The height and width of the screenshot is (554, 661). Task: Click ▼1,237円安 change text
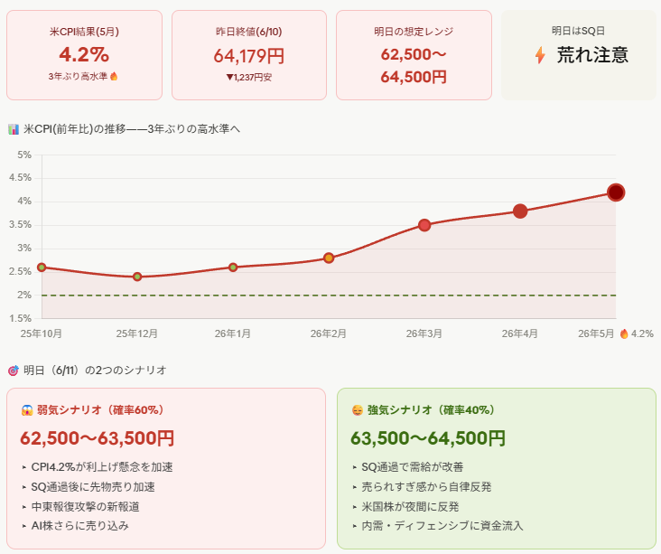tap(249, 77)
